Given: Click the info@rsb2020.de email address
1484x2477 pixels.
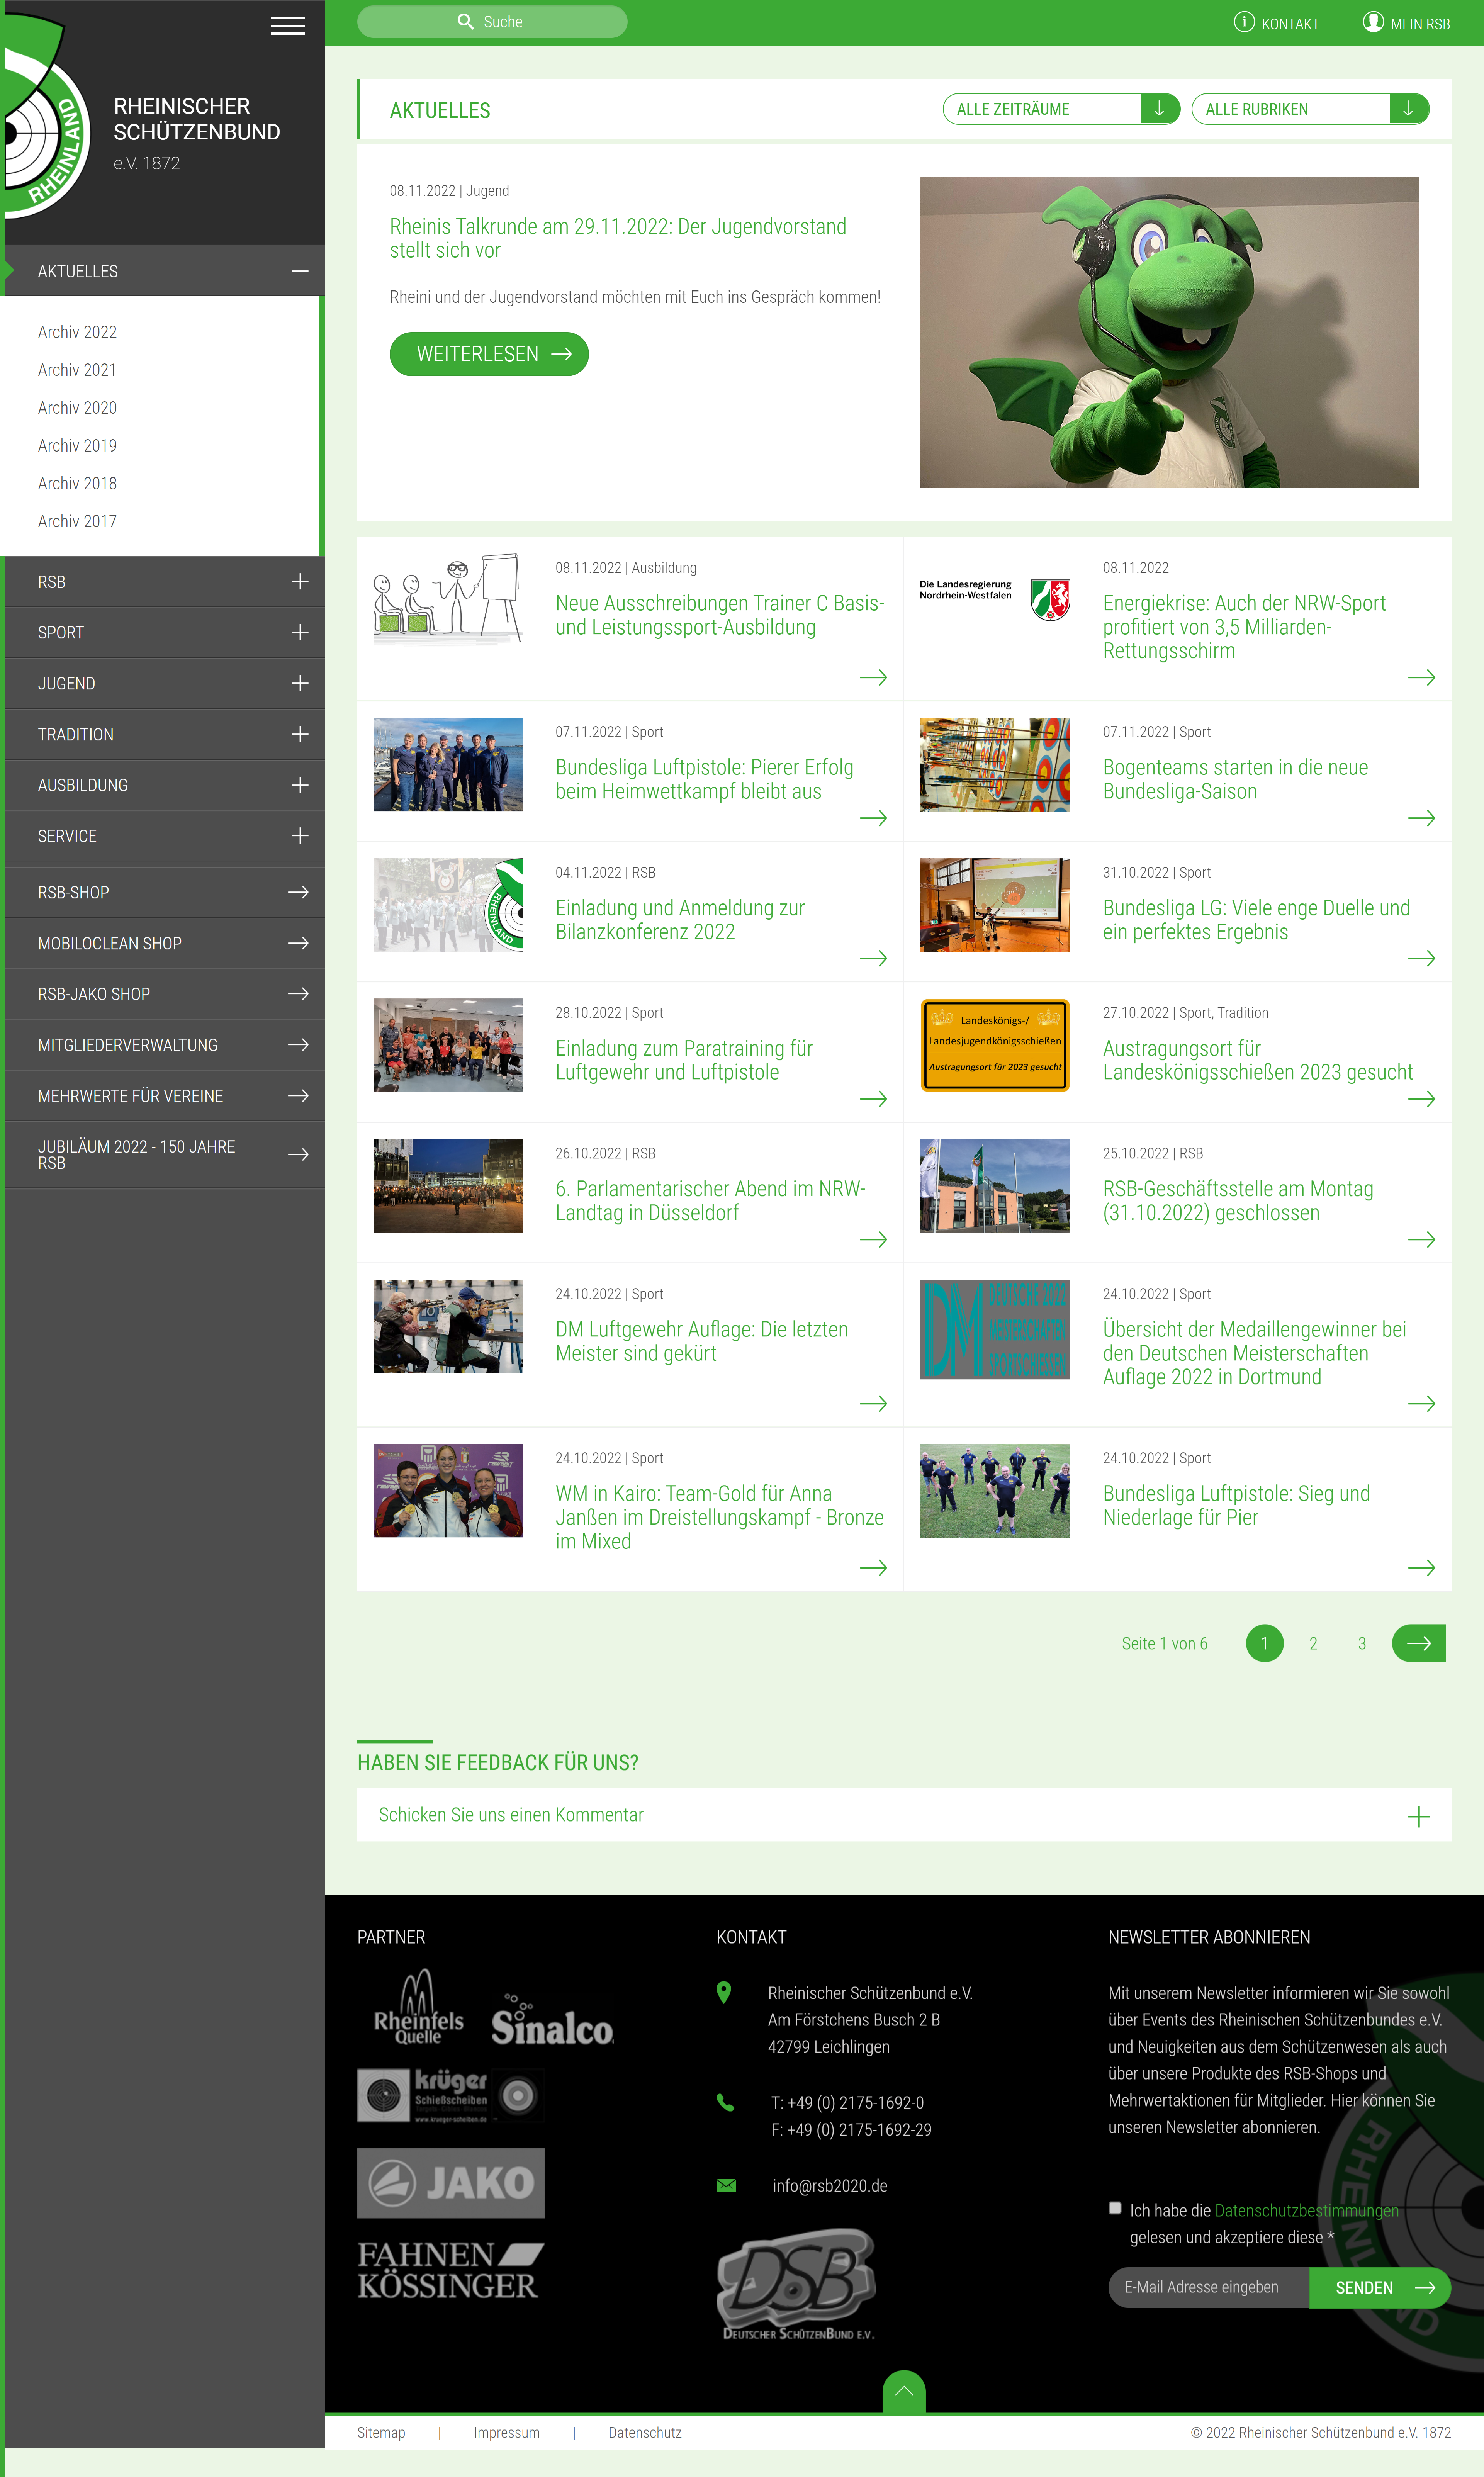Looking at the screenshot, I should pos(830,2186).
